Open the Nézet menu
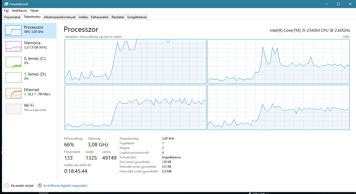 point(34,11)
